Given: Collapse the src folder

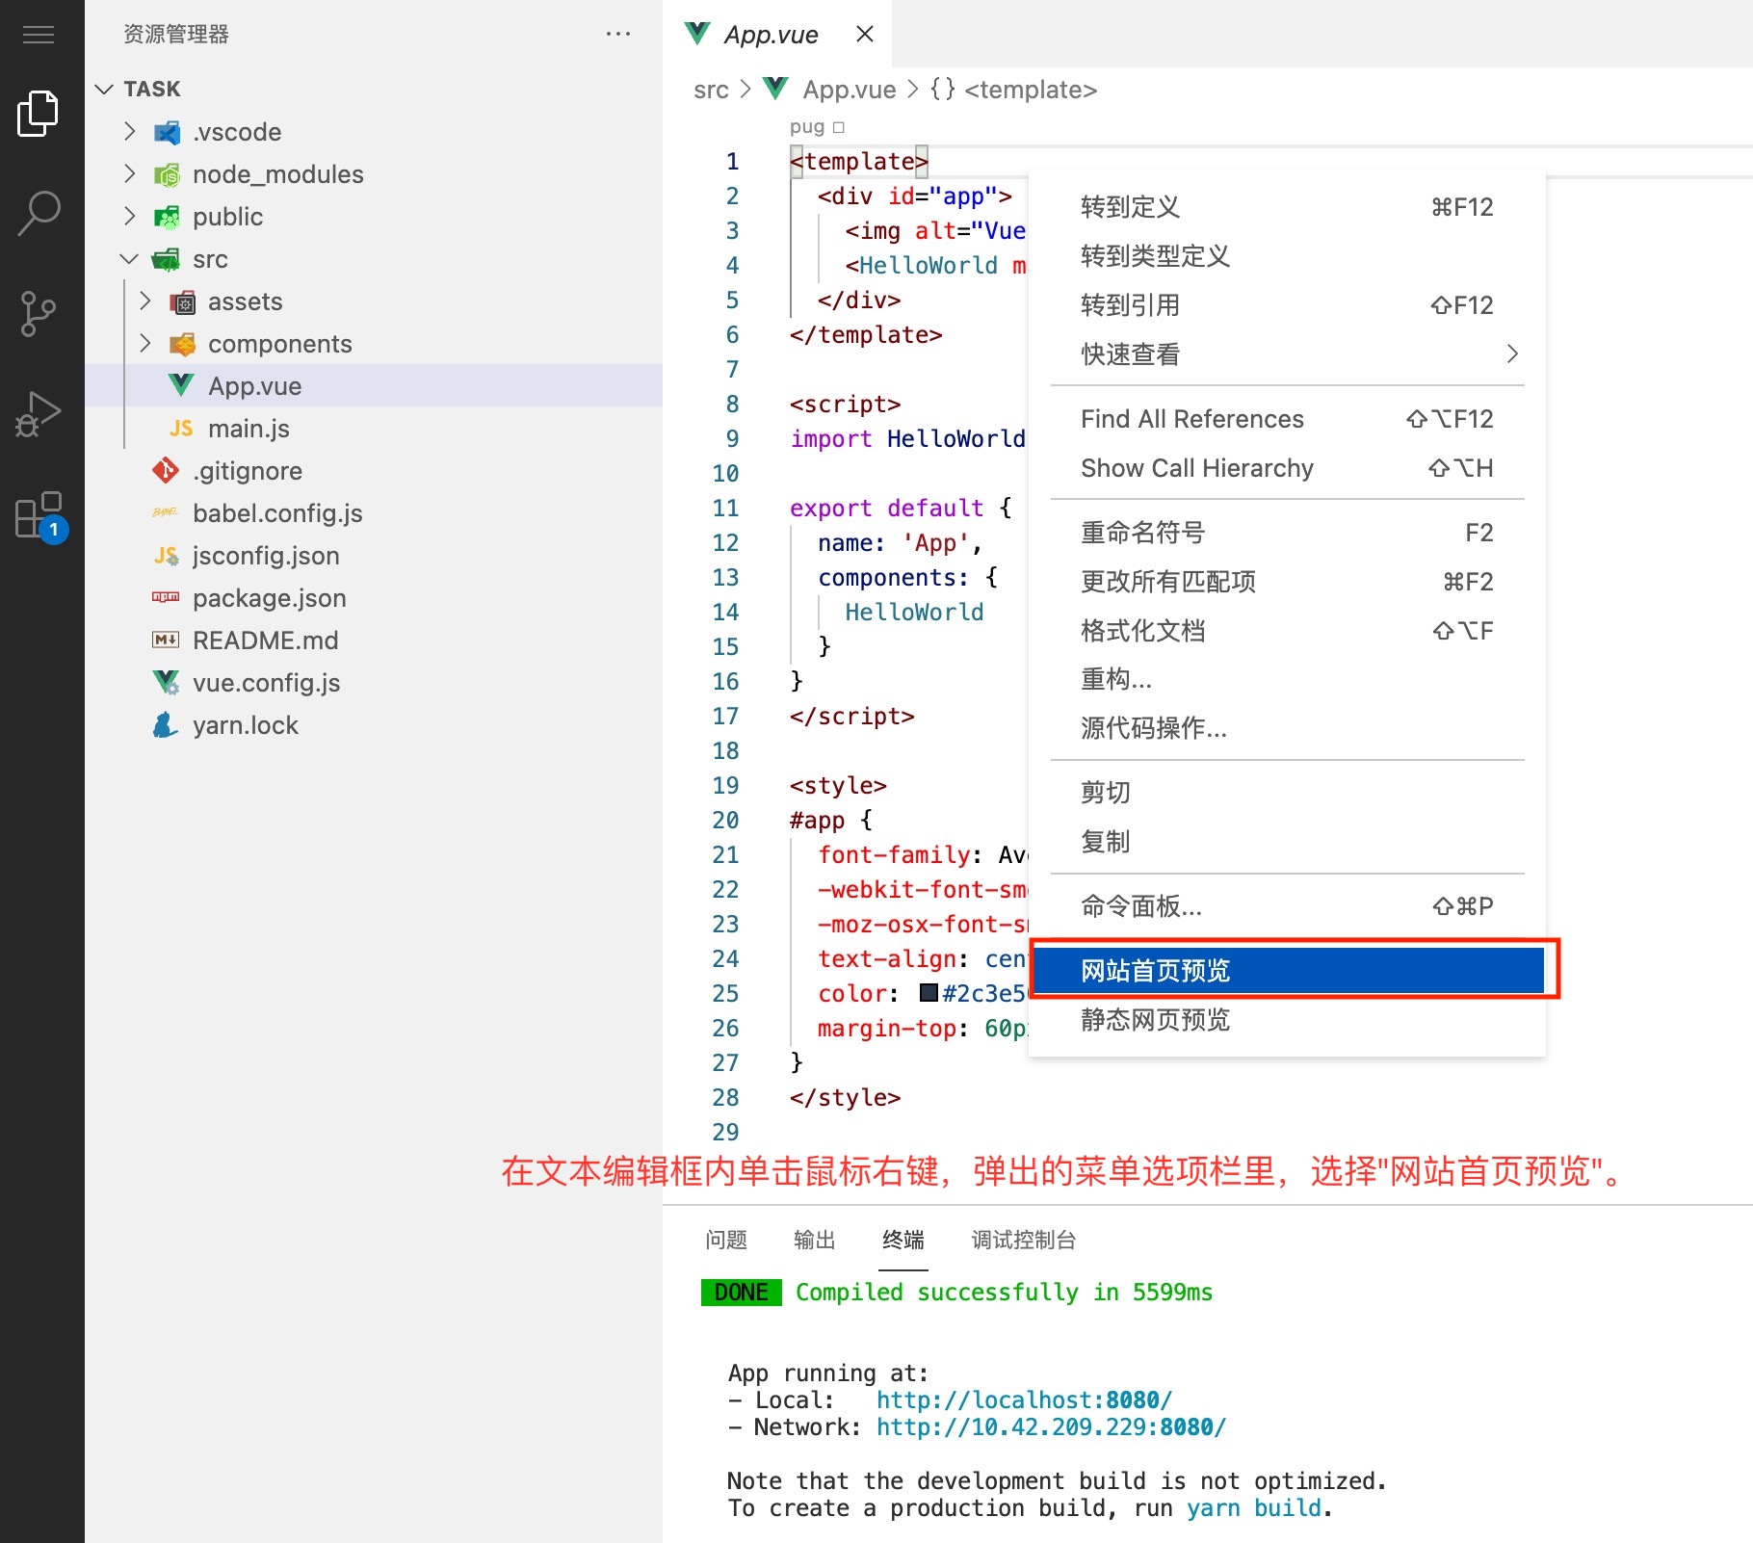Looking at the screenshot, I should click(130, 259).
